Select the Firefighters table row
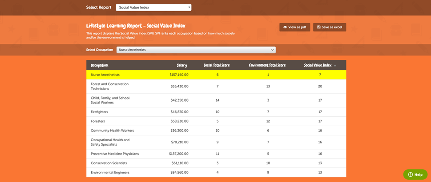 pos(216,112)
